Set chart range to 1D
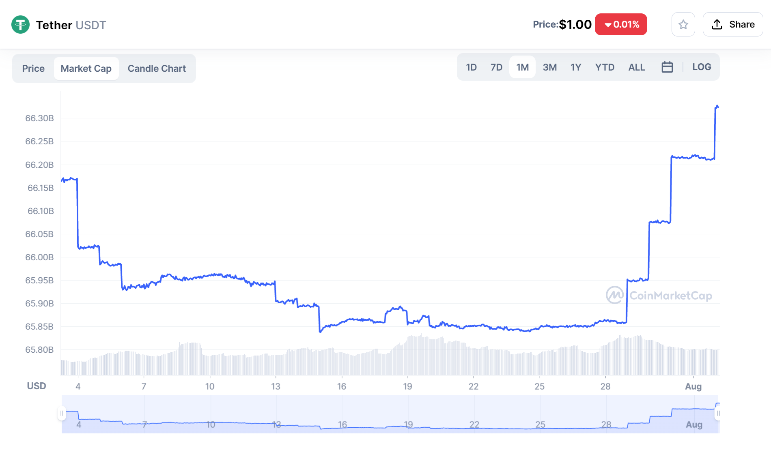This screenshot has height=450, width=771. 471,67
